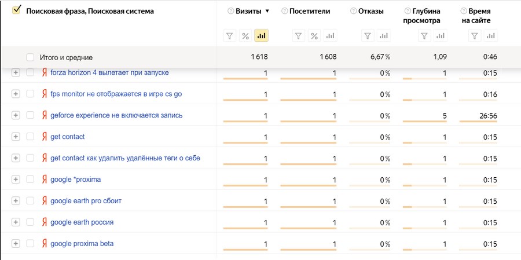This screenshot has height=260, width=521.
Task: Open get contact как удалить теги link
Action: (x=125, y=158)
